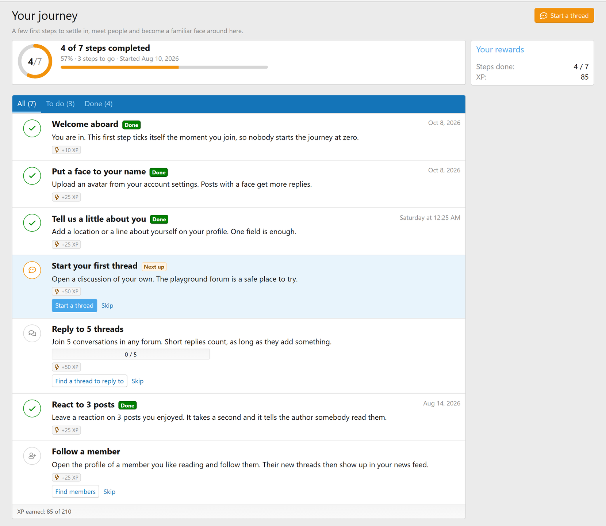Click the orange speech bubble icon for Start your first thread
This screenshot has width=606, height=526.
pyautogui.click(x=32, y=270)
